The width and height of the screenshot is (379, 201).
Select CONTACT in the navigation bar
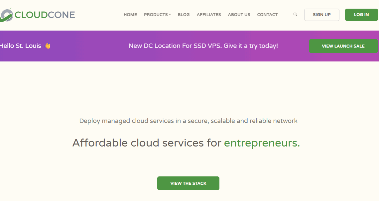point(267,15)
